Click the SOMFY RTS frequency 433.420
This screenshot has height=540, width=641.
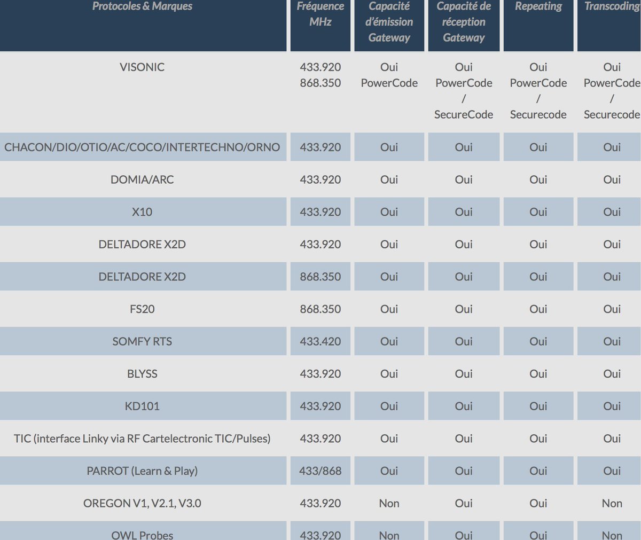click(x=320, y=341)
